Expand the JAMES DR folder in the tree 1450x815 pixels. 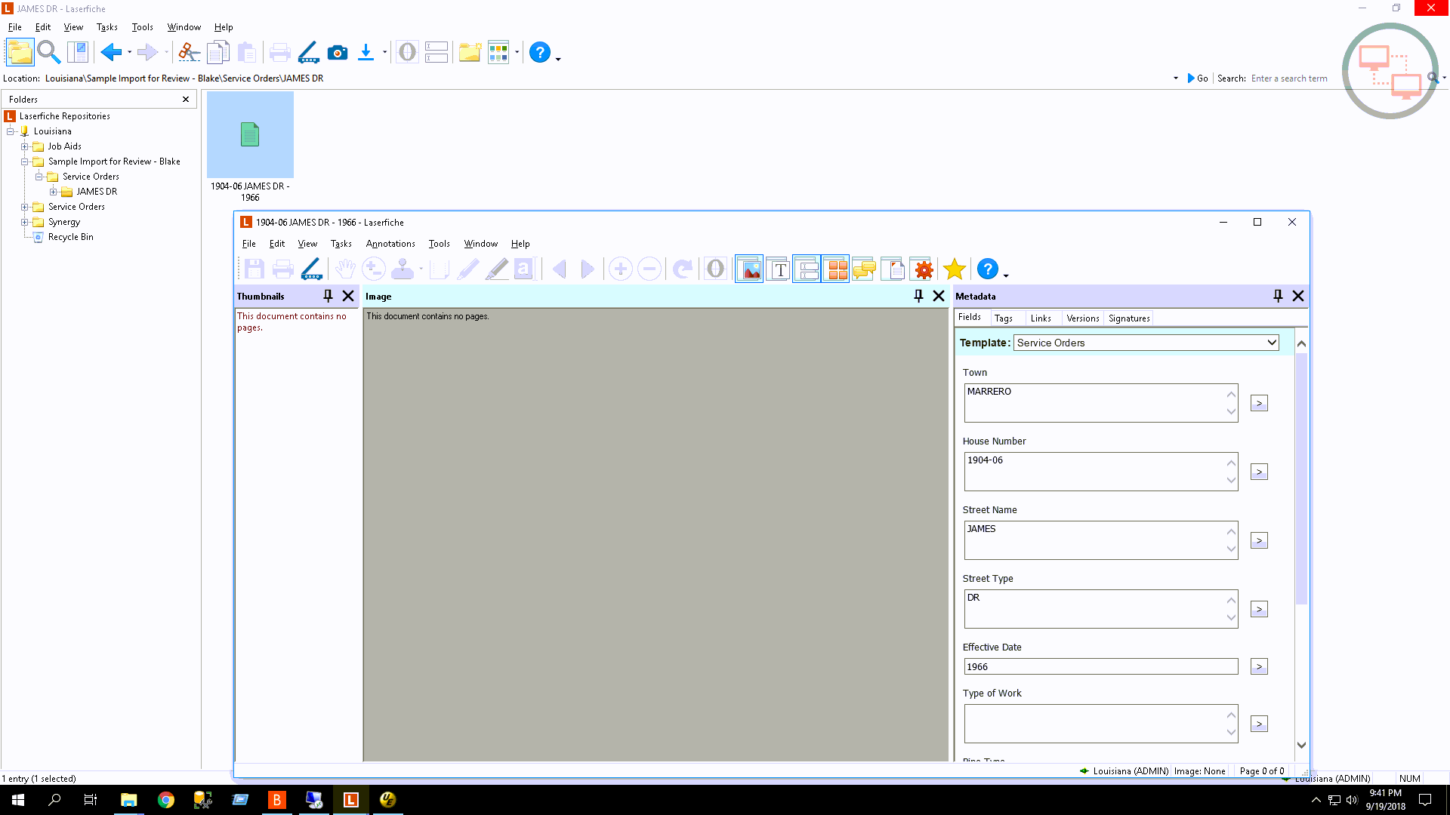coord(53,191)
